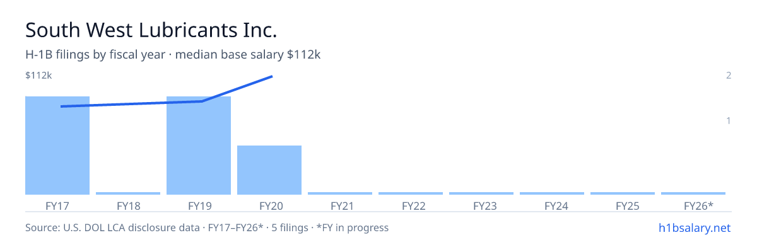
Task: Click the right axis value 2
Action: [729, 76]
